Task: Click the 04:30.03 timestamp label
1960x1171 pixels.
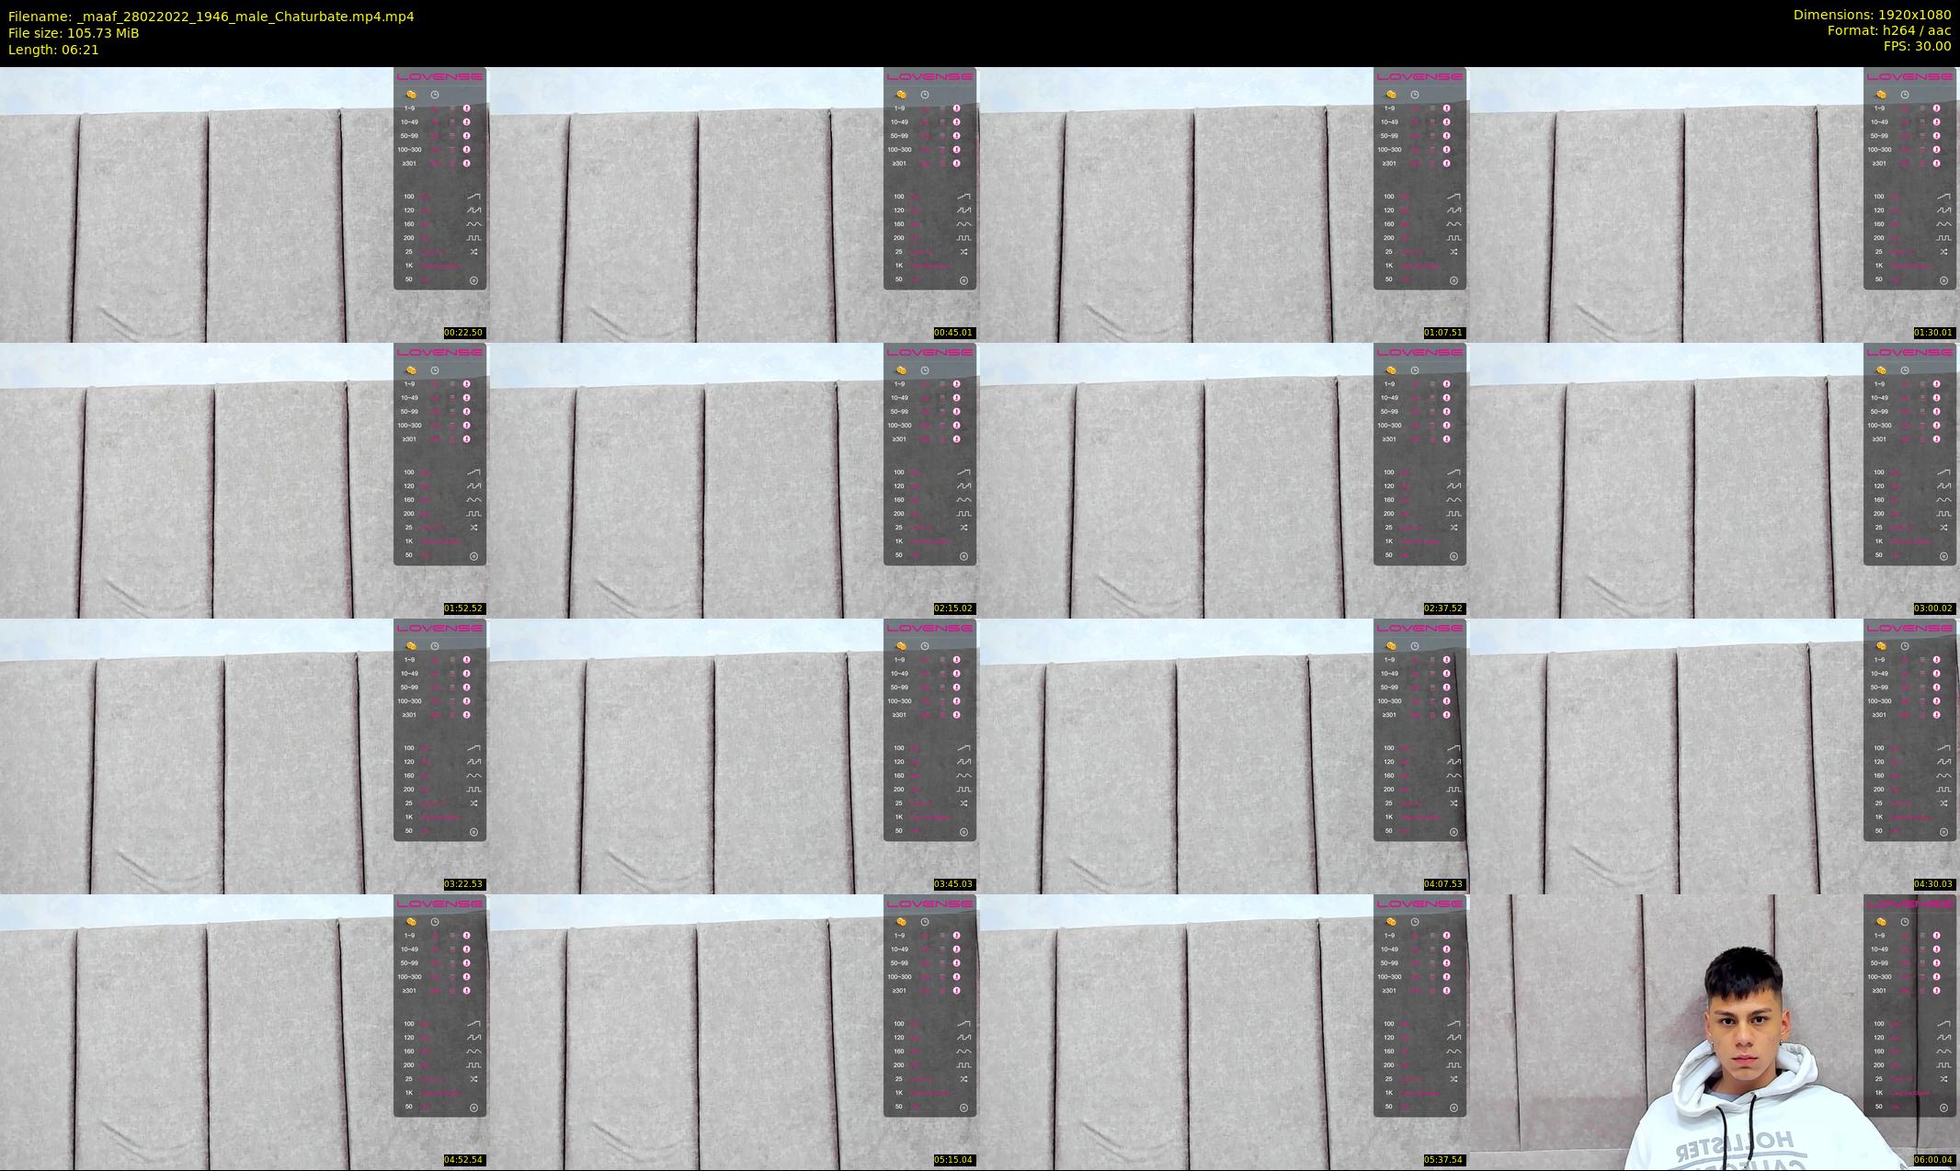Action: 1933,884
